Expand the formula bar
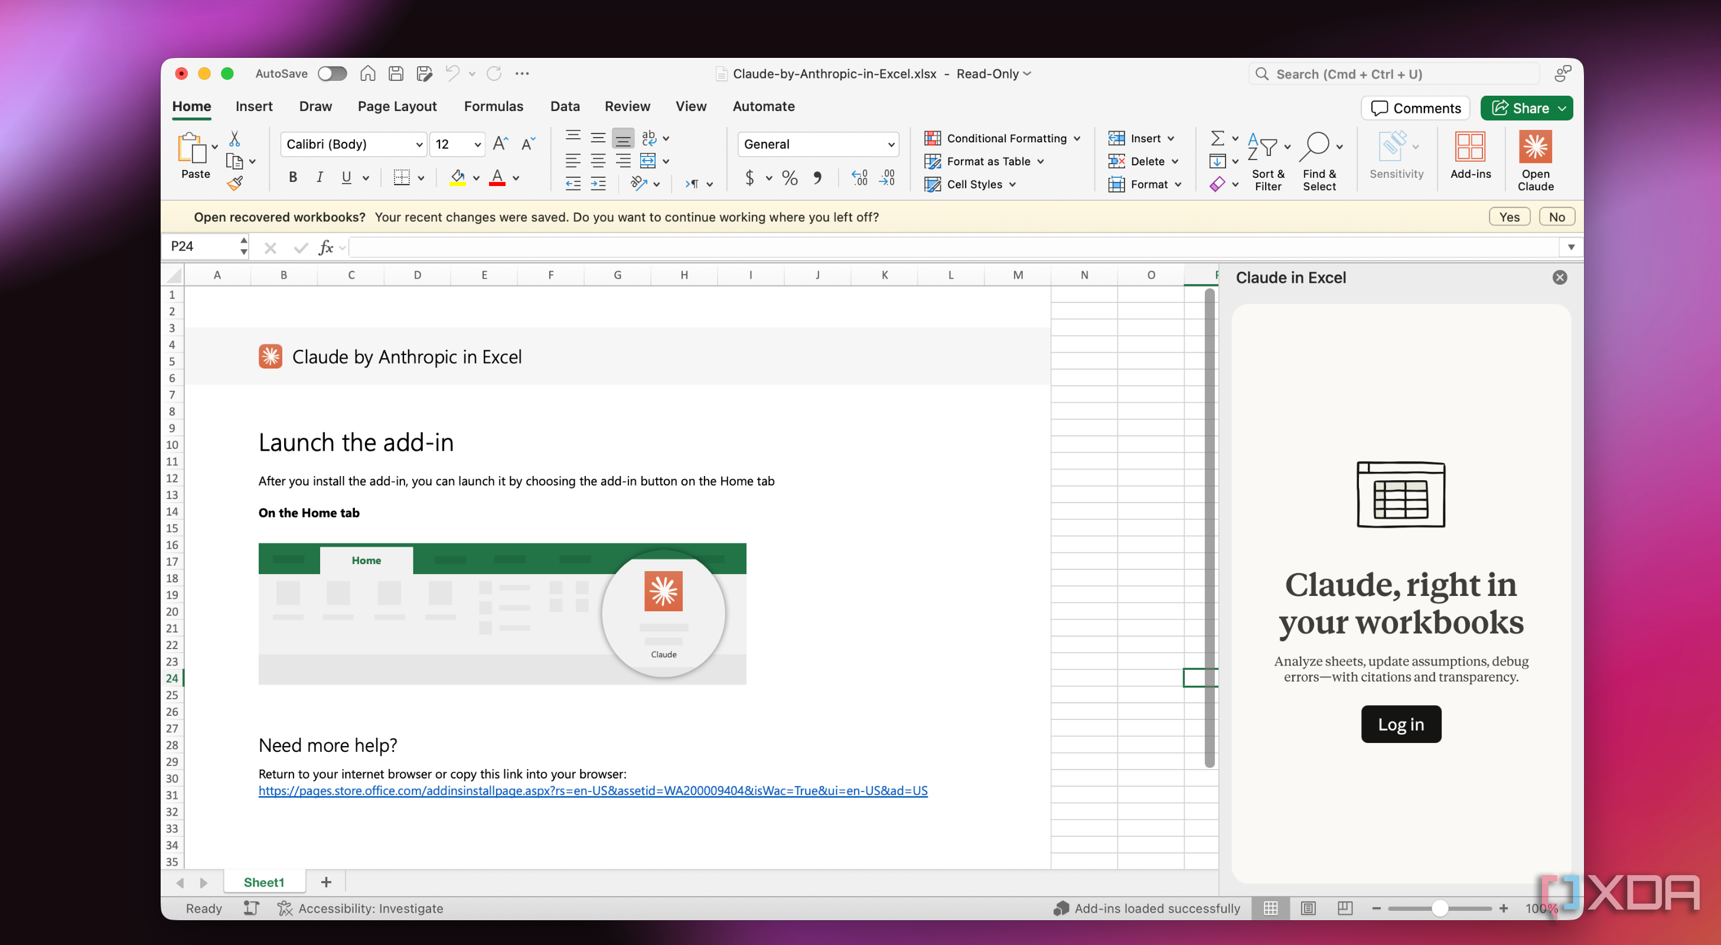 click(x=1570, y=247)
